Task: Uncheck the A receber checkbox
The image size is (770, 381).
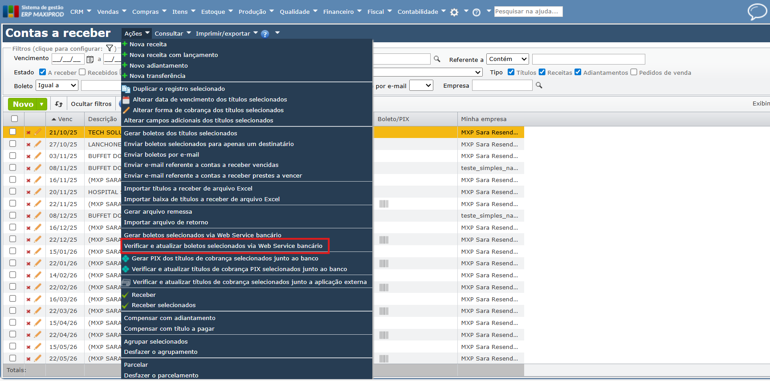Action: 43,72
